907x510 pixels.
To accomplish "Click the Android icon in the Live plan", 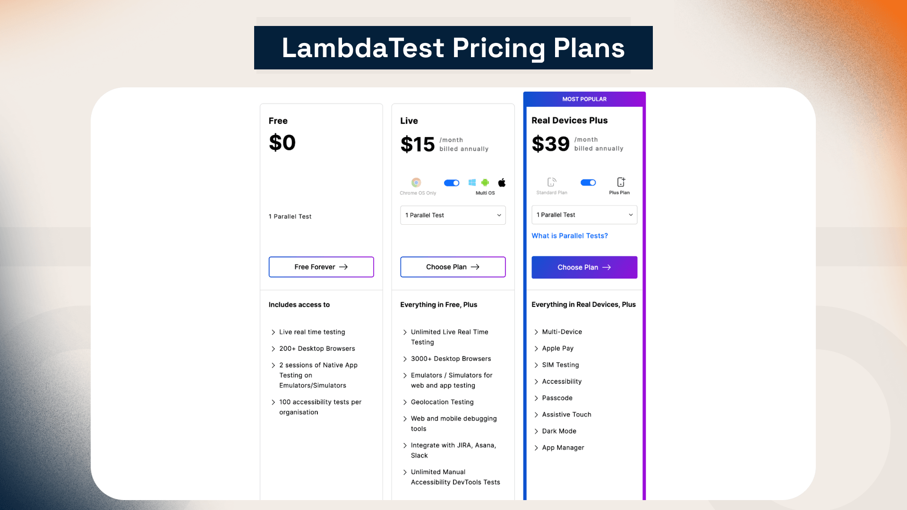I will click(x=485, y=182).
